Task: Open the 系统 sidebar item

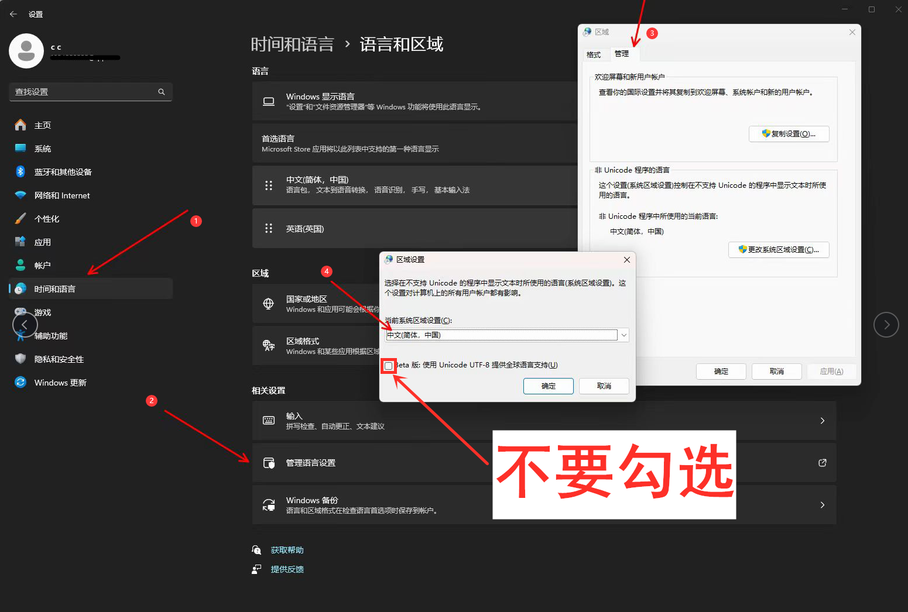Action: coord(91,149)
